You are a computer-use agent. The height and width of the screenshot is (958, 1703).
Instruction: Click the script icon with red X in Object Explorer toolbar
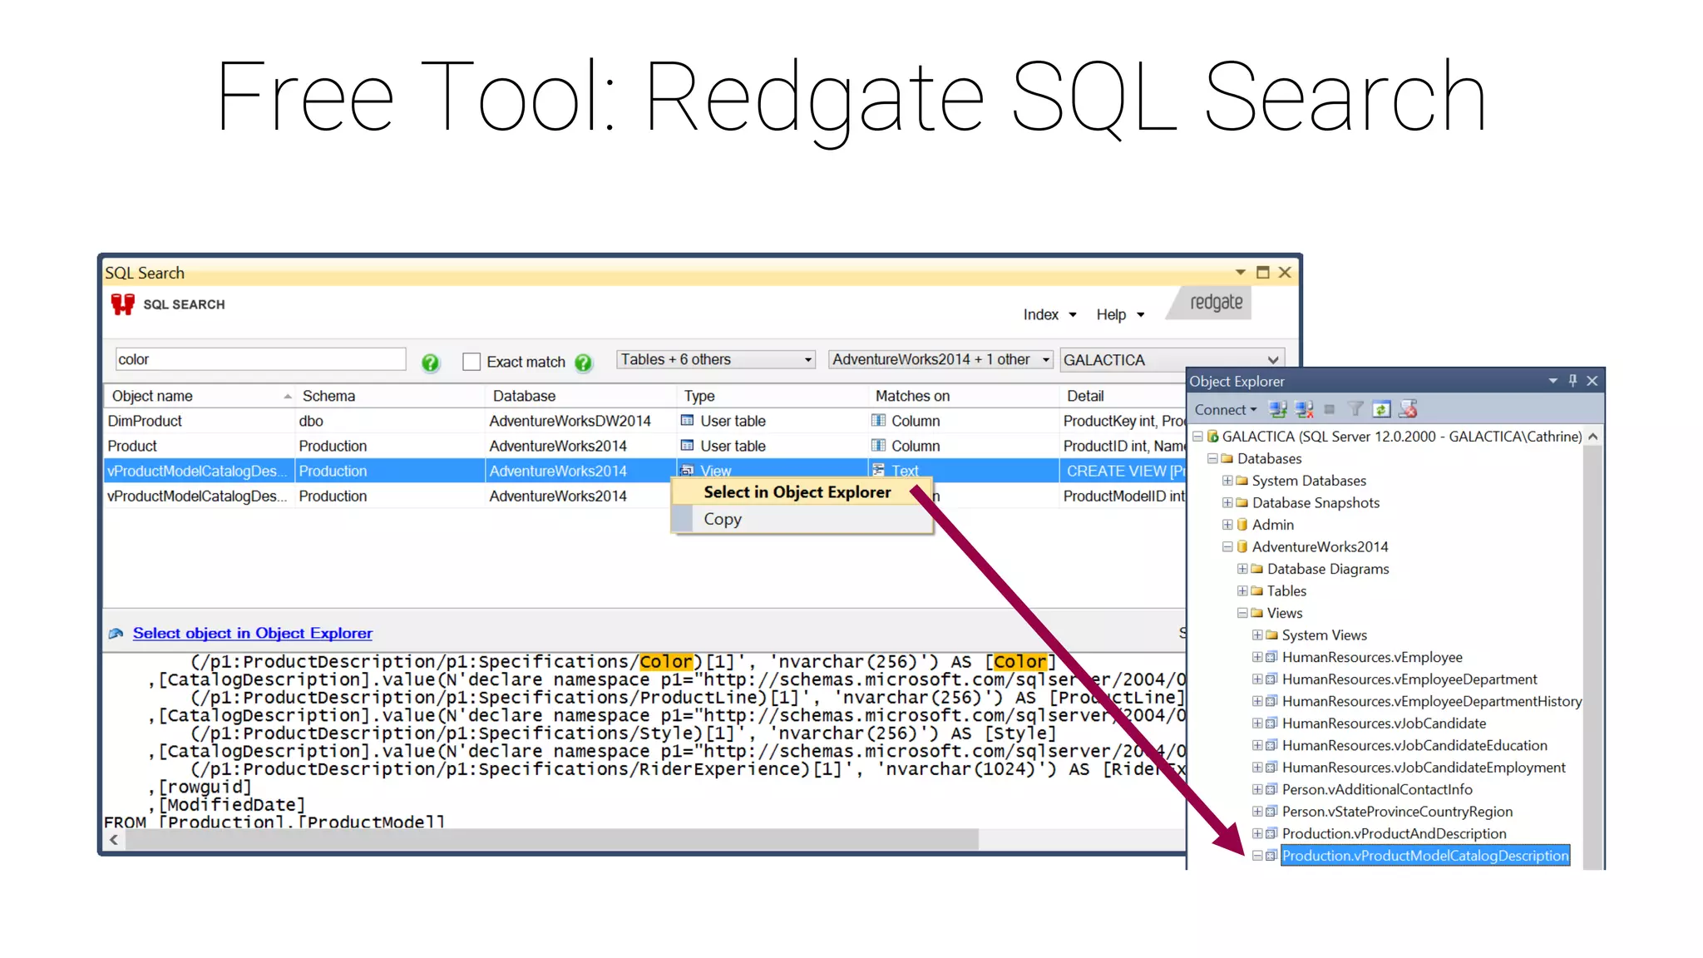(1408, 409)
